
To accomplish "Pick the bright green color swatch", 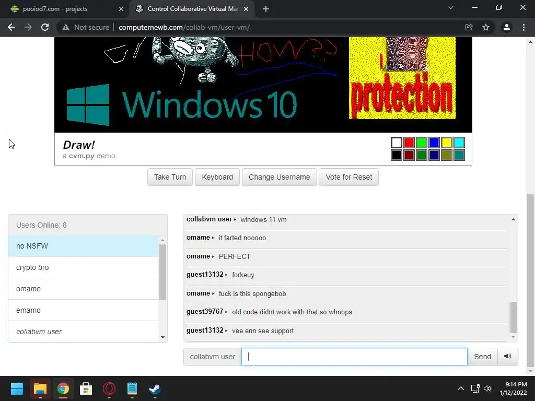I will pos(422,142).
